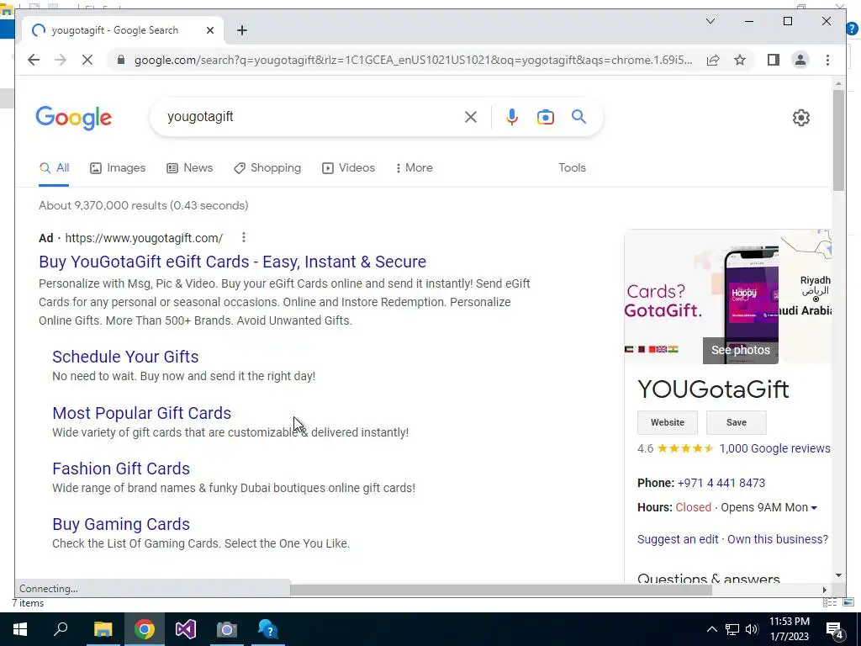
Task: Show hidden system tray icons
Action: point(711,629)
